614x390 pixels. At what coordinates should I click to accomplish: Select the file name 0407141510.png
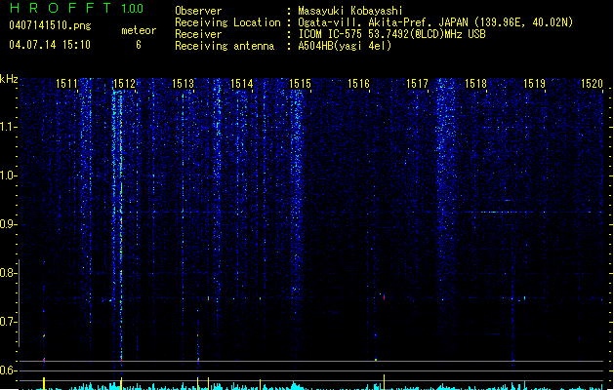50,25
